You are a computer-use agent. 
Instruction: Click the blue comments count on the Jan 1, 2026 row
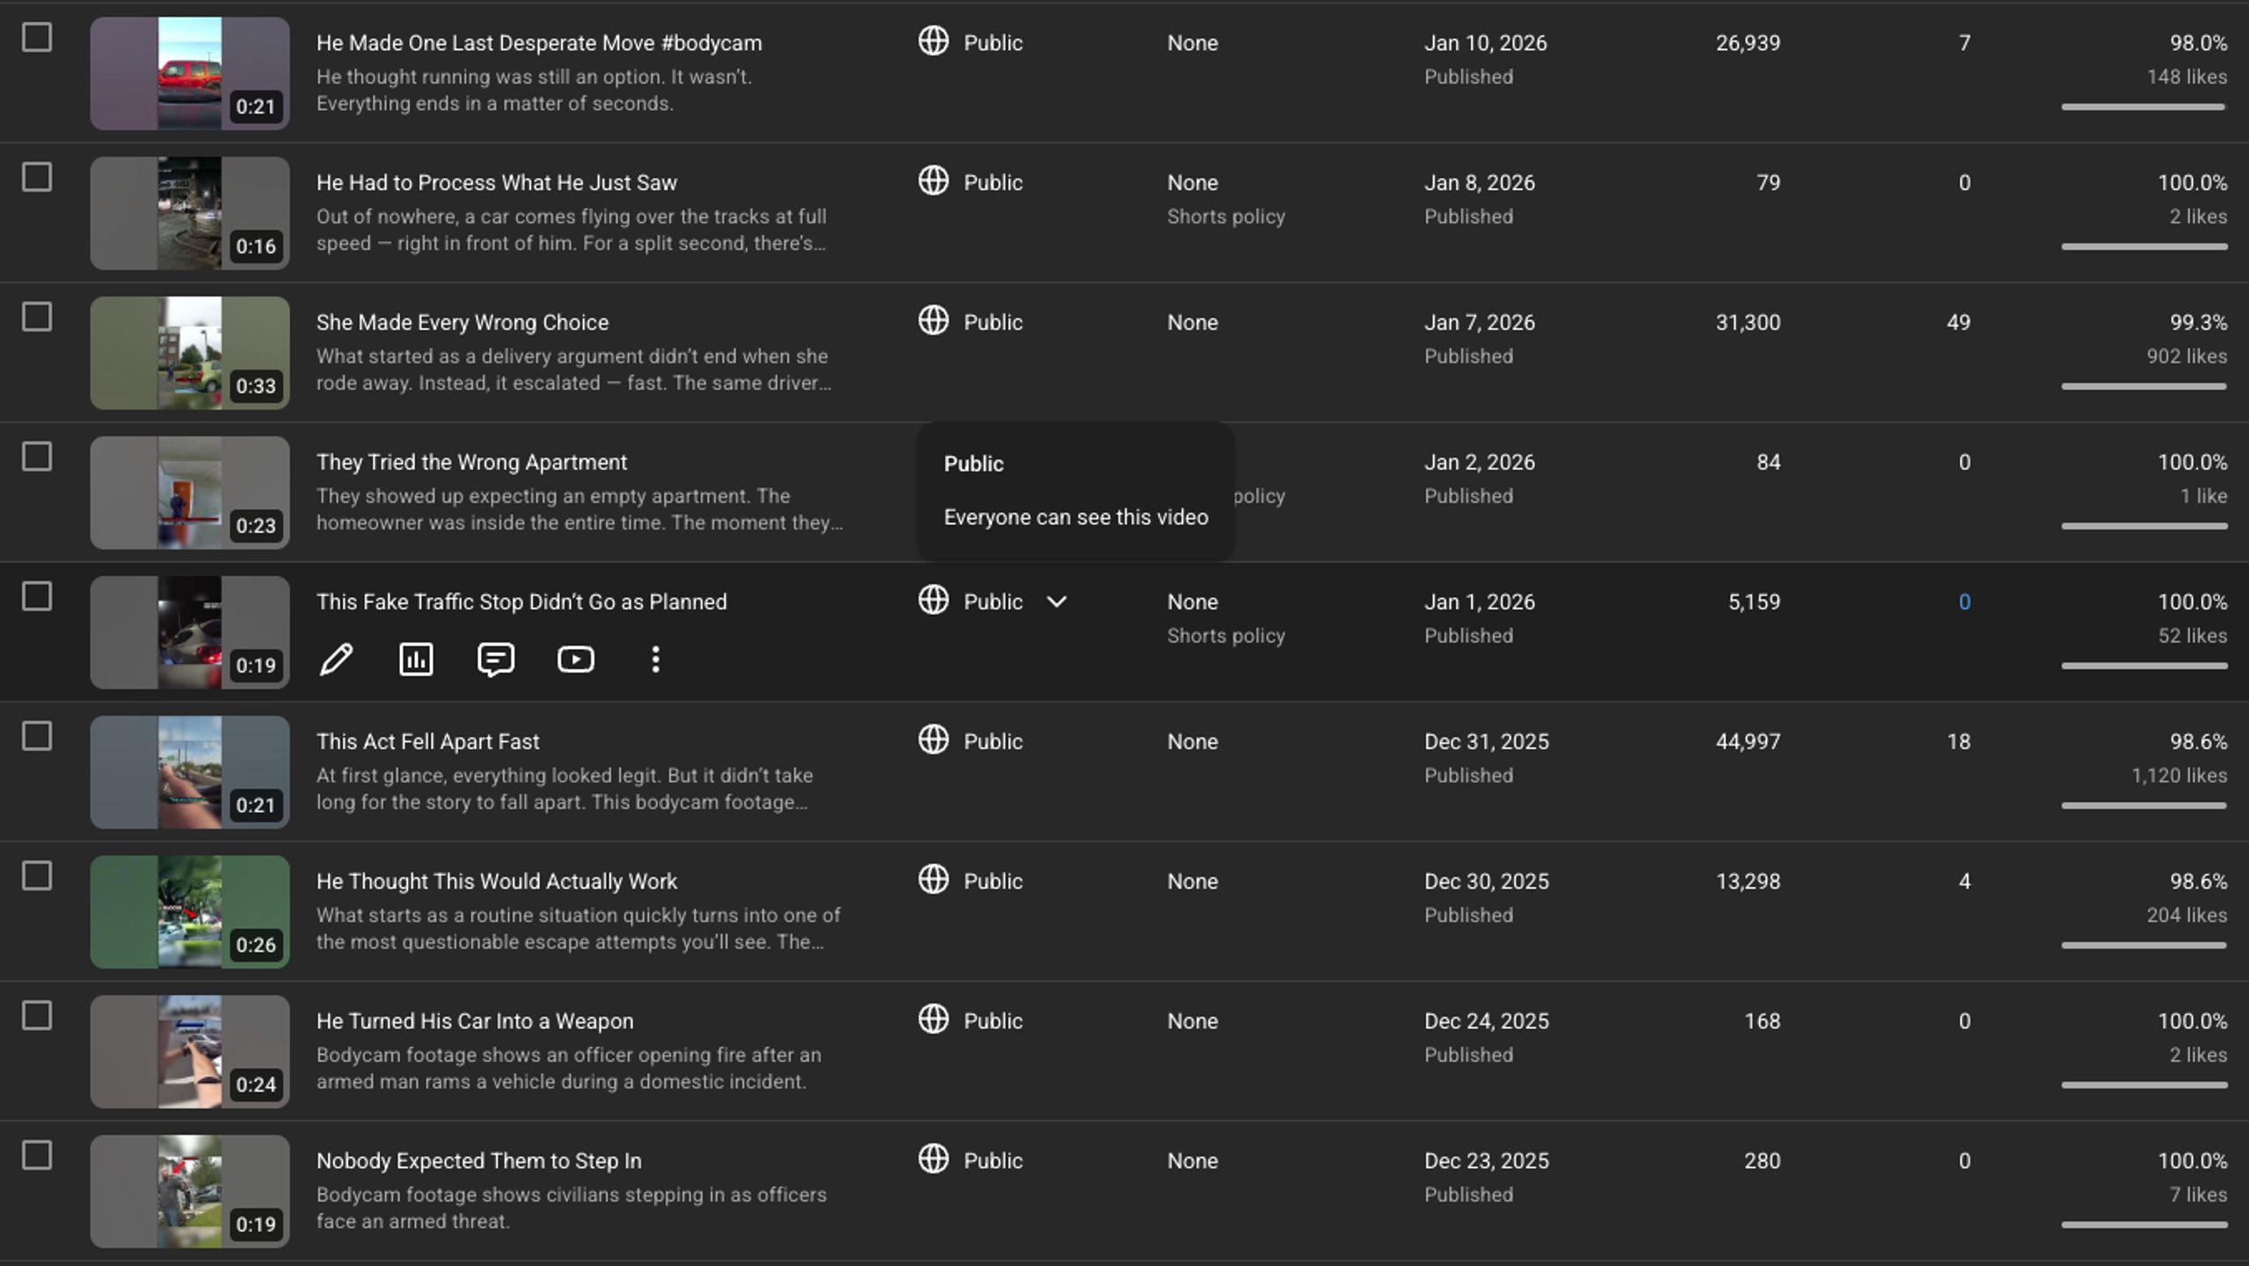coord(1964,602)
